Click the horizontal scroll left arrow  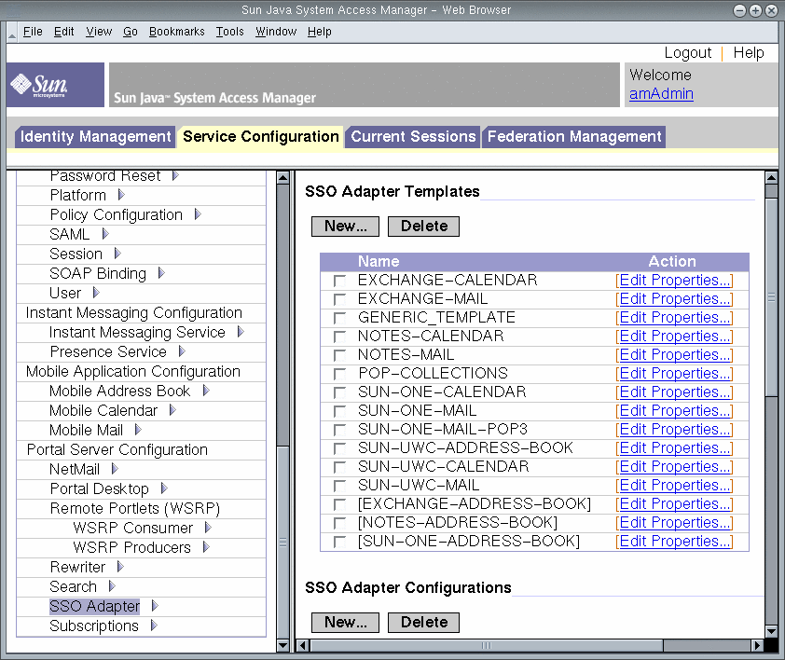302,645
